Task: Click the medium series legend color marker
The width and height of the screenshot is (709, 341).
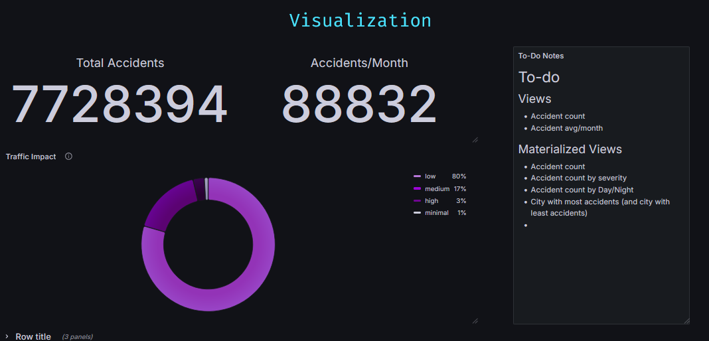Action: 417,189
